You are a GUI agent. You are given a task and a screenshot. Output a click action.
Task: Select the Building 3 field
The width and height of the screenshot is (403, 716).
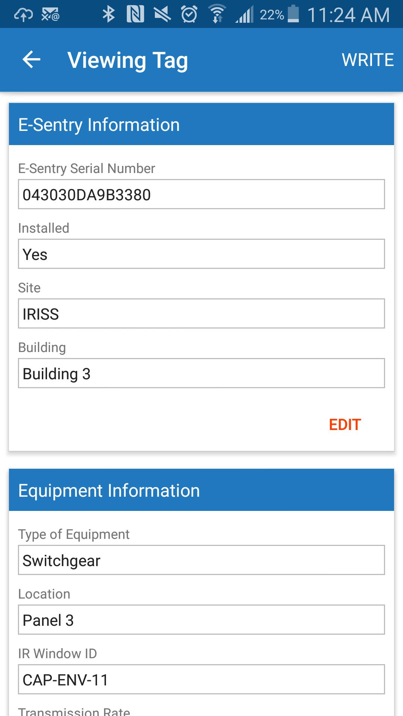201,373
